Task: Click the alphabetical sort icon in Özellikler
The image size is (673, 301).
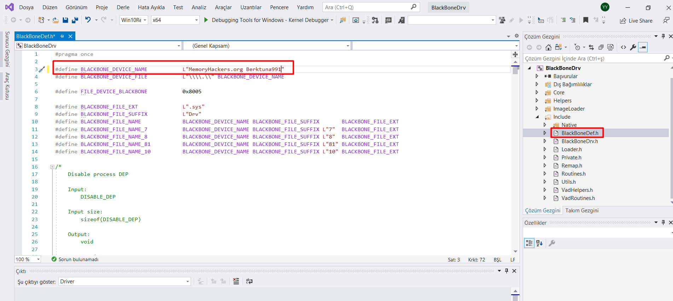Action: point(539,243)
